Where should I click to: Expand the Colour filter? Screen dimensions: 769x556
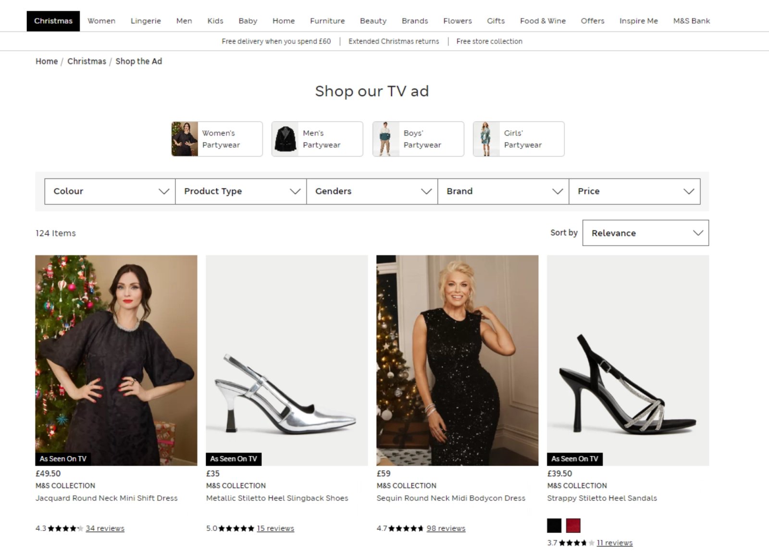pyautogui.click(x=110, y=191)
